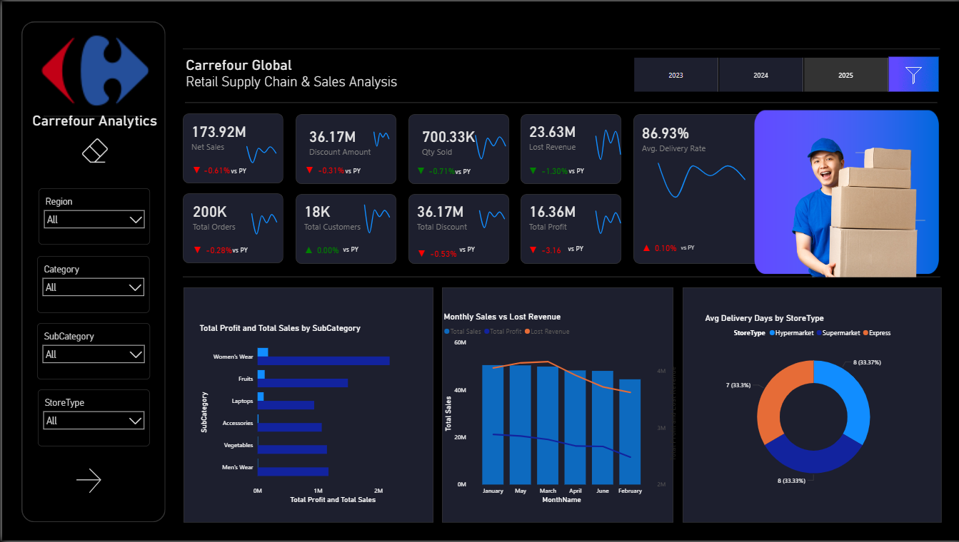
Task: Open the SubCategory dropdown
Action: click(94, 354)
